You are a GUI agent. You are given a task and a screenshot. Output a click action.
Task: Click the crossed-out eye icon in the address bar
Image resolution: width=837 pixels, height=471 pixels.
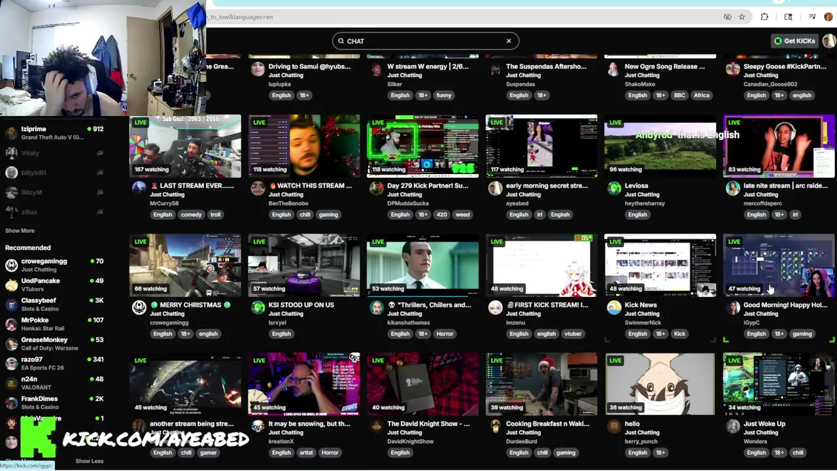pos(727,17)
